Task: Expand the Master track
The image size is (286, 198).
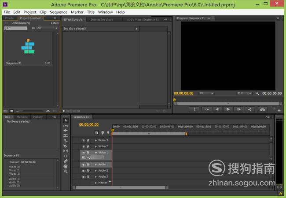Action: [96, 183]
